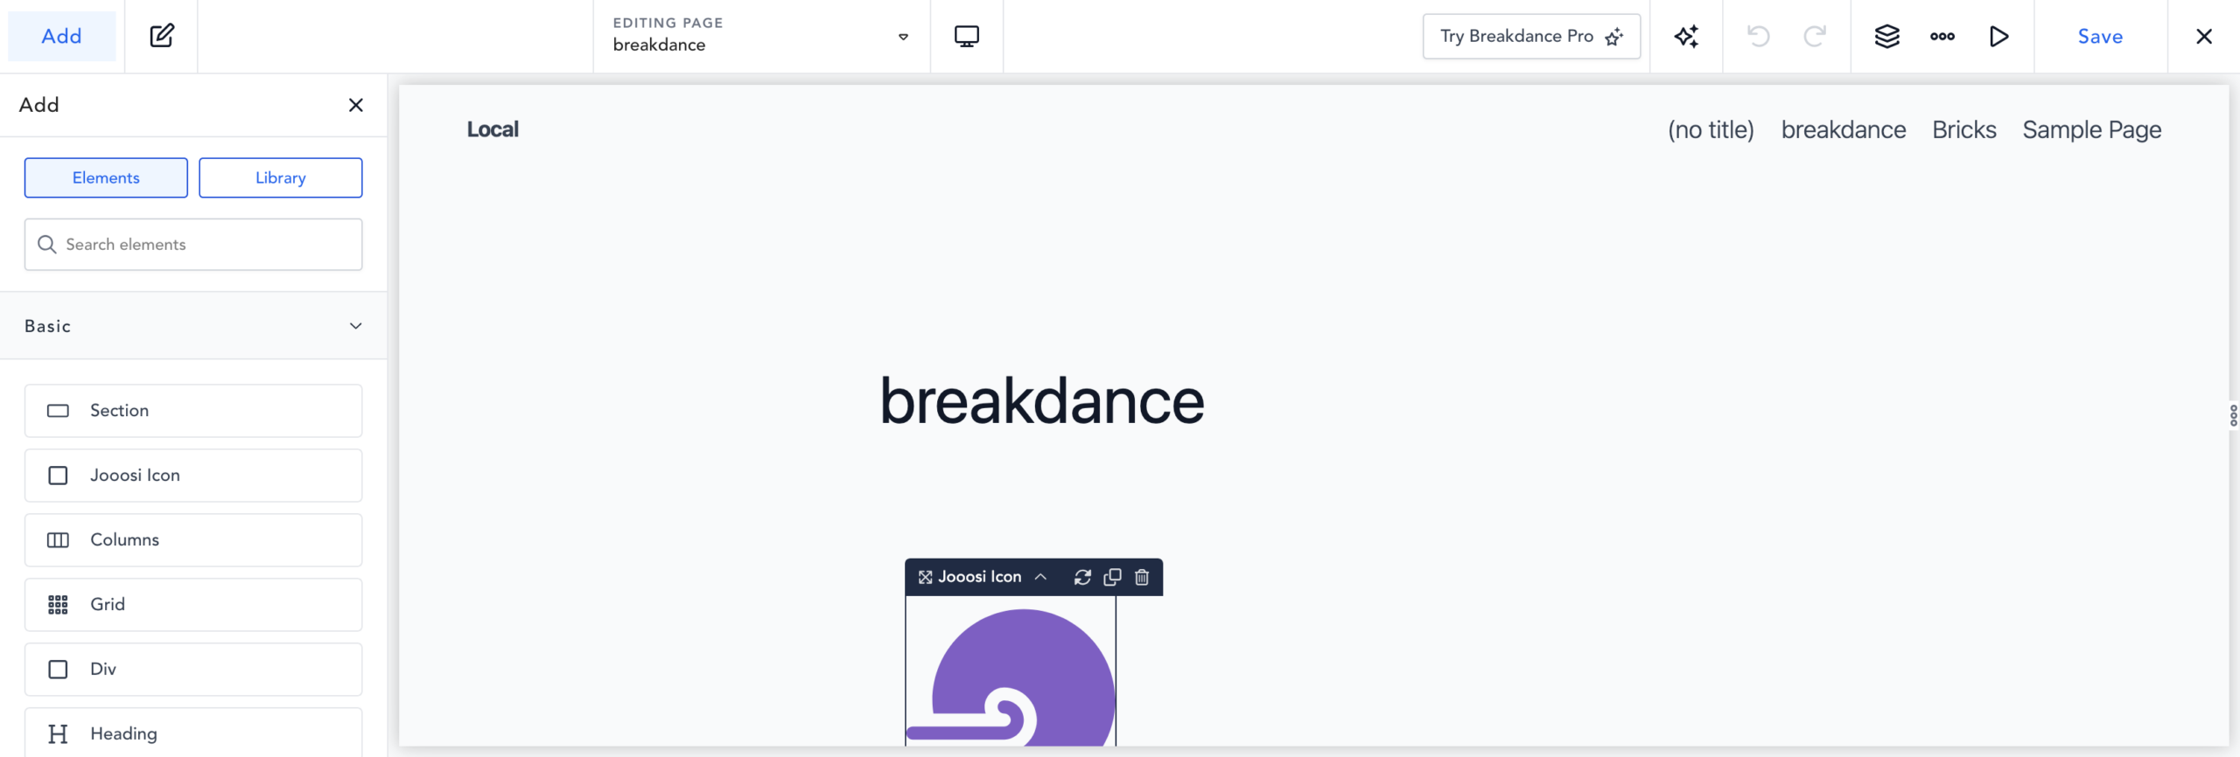Add a Heading element
This screenshot has width=2240, height=757.
pos(193,733)
